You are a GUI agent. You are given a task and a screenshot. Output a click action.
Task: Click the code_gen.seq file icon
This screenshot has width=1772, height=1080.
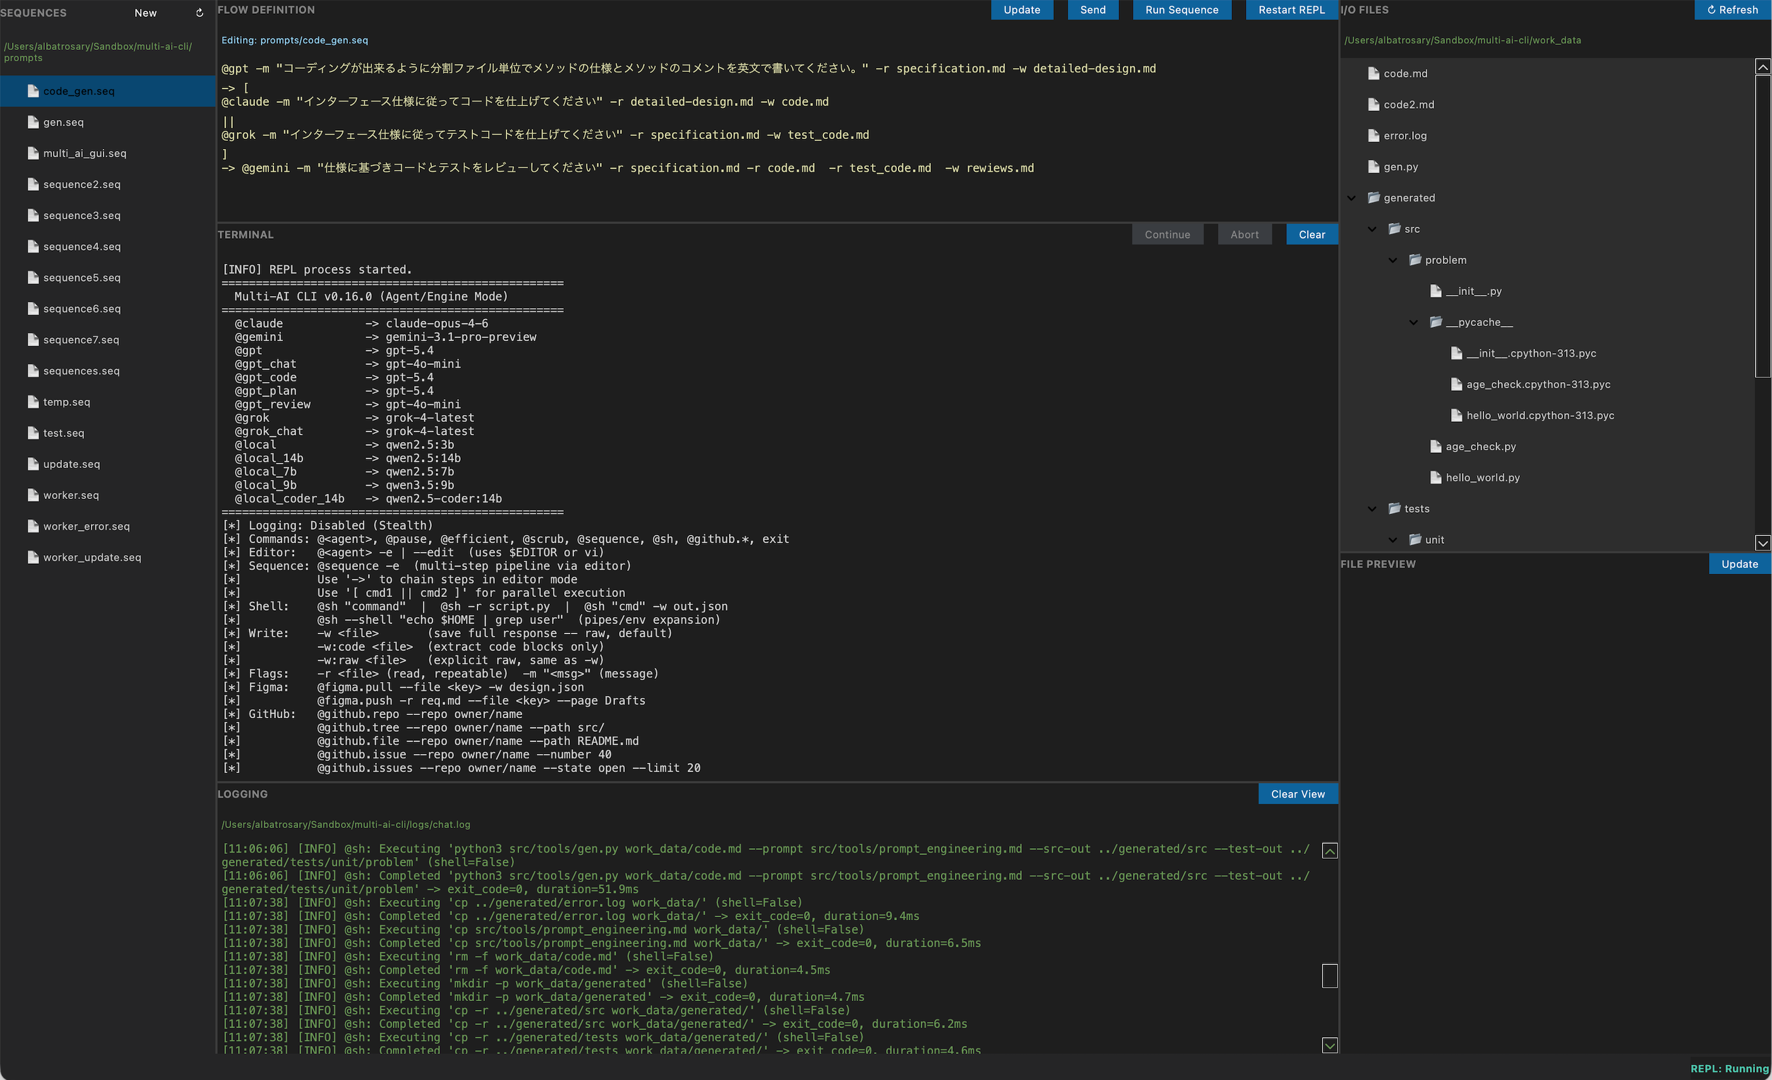33,90
